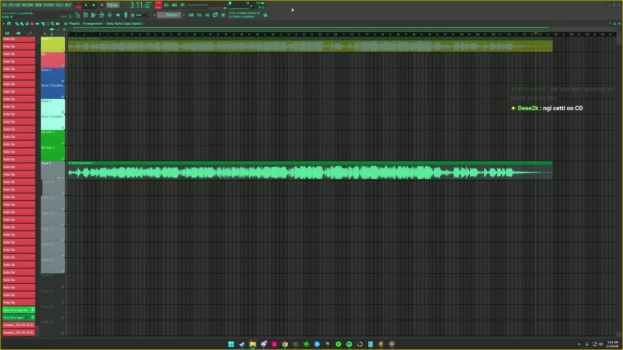
Task: Click the microphone recording icon in toolbar
Action: [126, 15]
